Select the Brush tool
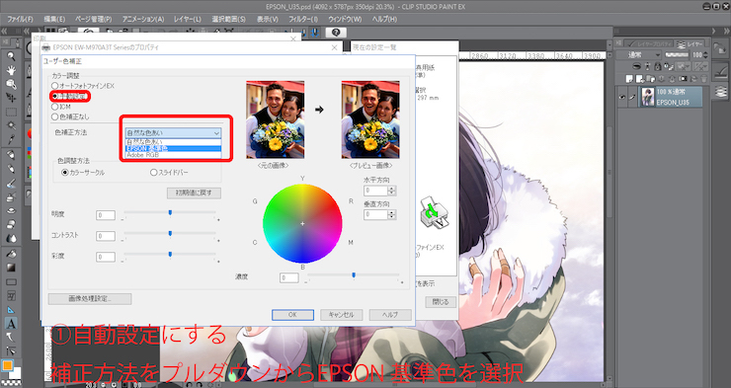The height and width of the screenshot is (388, 731). pyautogui.click(x=11, y=183)
